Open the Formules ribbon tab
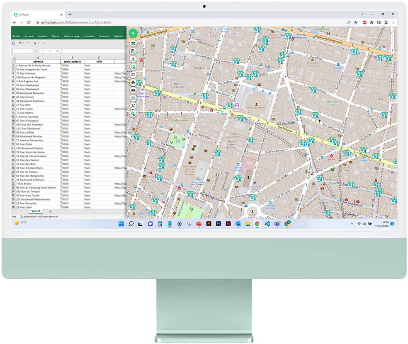 89,36
